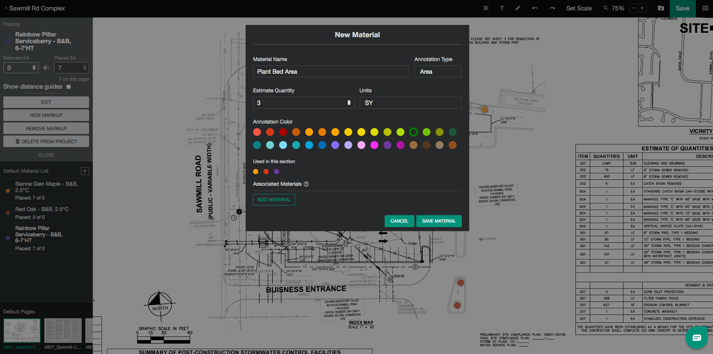Click the magnifier zoom icon
The image size is (713, 354).
click(x=606, y=8)
